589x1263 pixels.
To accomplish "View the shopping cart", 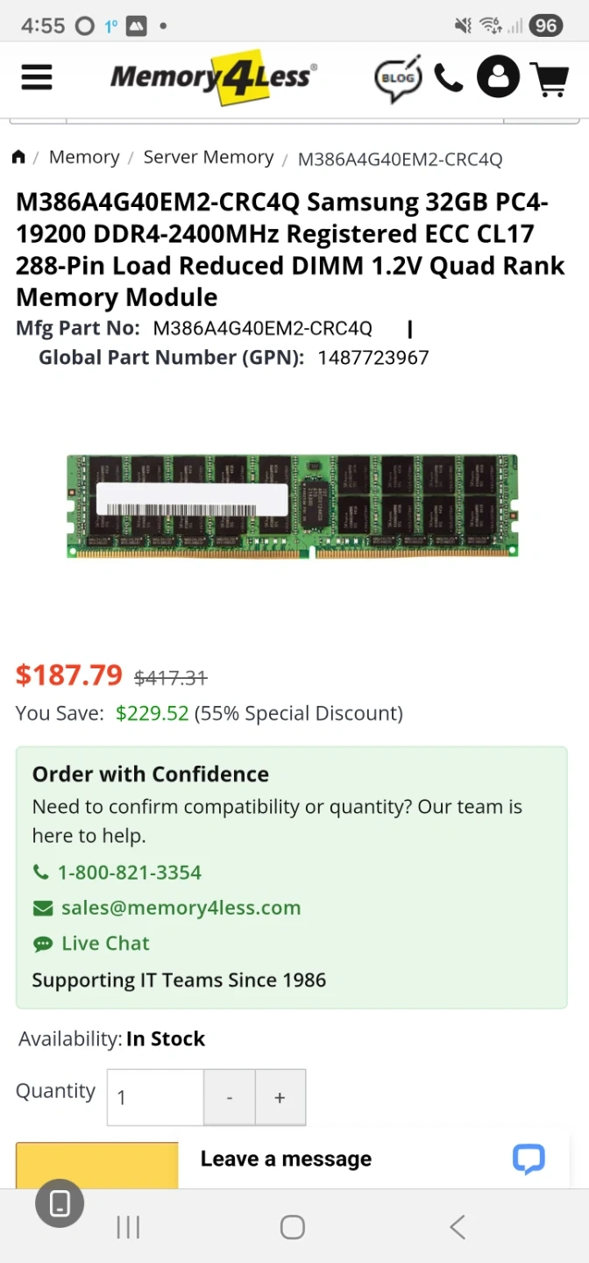I will [551, 78].
